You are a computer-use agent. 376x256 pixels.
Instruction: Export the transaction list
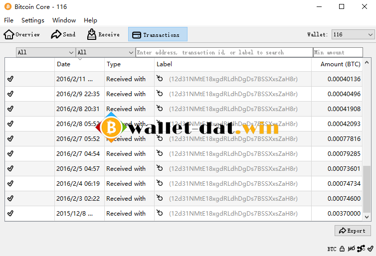pos(353,231)
